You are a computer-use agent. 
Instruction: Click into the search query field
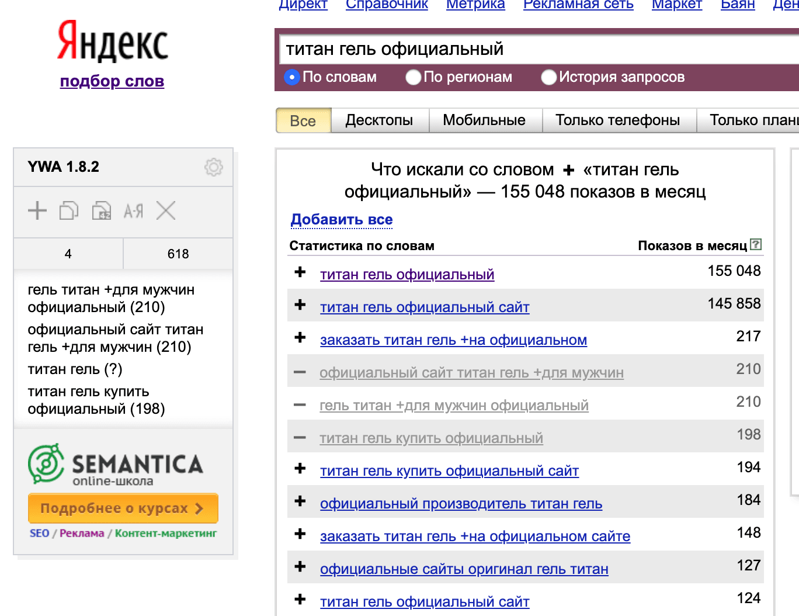coord(539,49)
